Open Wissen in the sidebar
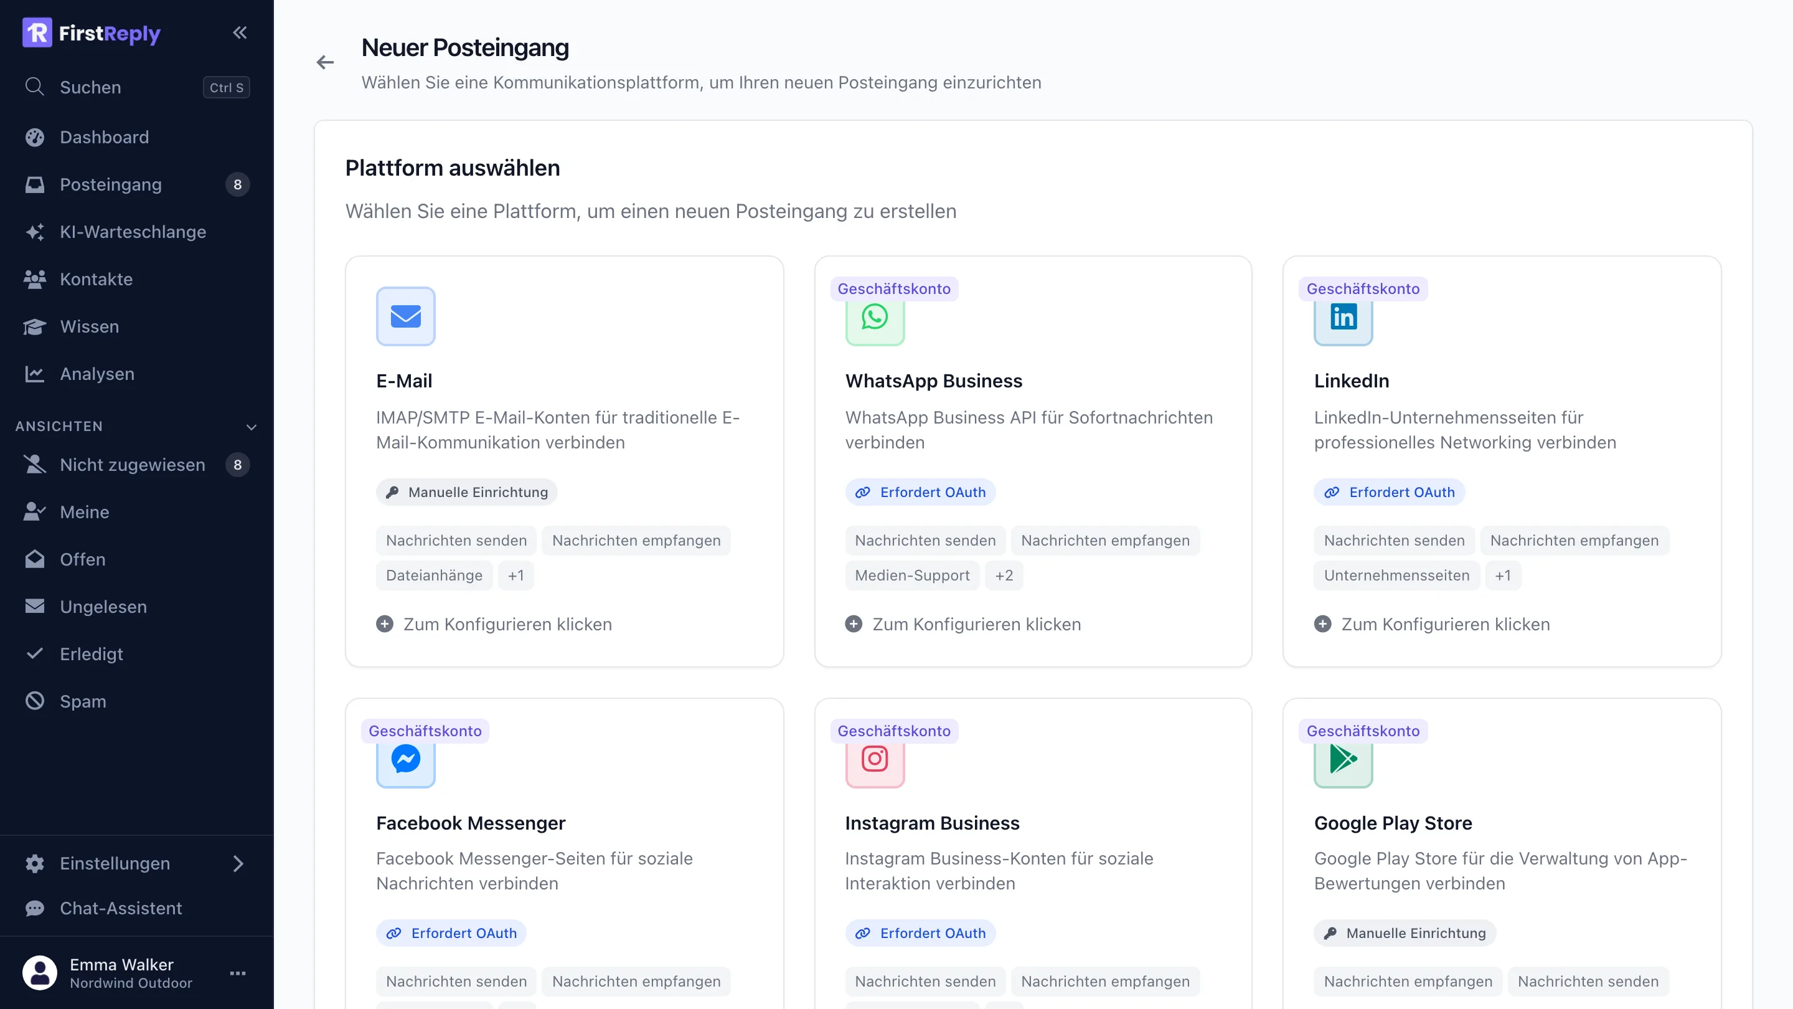Viewport: 1793px width, 1009px height. click(136, 326)
